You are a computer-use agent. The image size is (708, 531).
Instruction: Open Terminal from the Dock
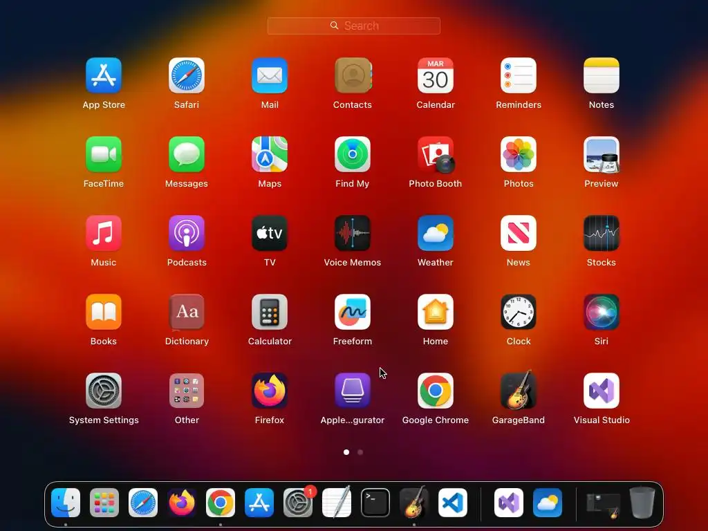pyautogui.click(x=375, y=503)
